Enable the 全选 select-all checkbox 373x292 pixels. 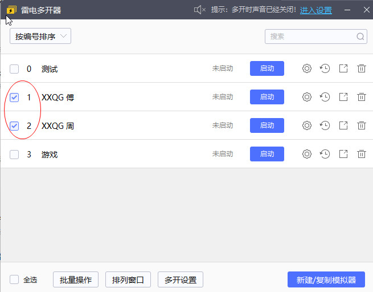14,279
